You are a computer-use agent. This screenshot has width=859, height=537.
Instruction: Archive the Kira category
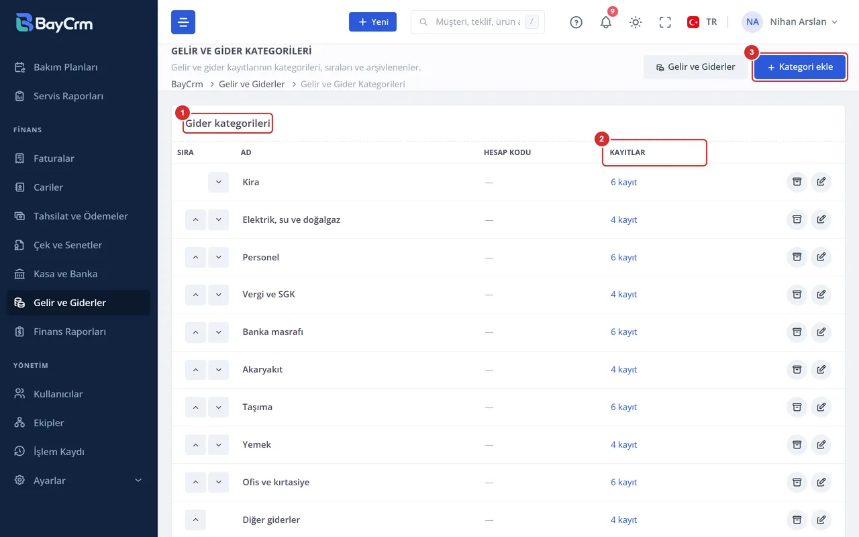click(x=797, y=182)
